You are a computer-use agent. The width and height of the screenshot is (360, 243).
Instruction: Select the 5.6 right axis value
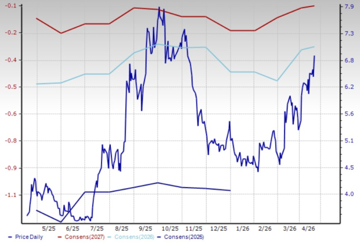click(x=350, y=114)
